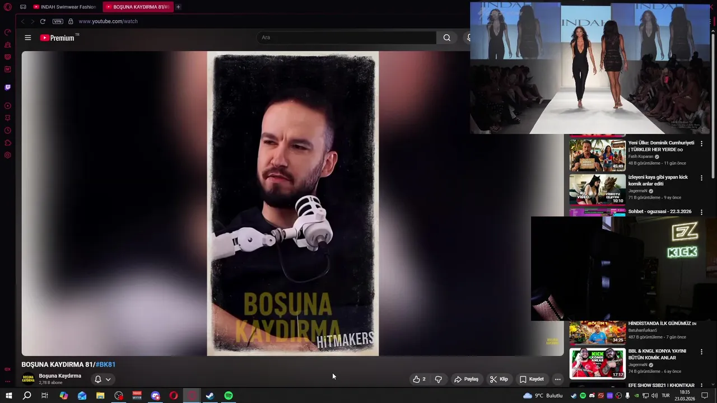717x403 pixels.
Task: Switch TUR keyboard language indicator
Action: [665, 396]
